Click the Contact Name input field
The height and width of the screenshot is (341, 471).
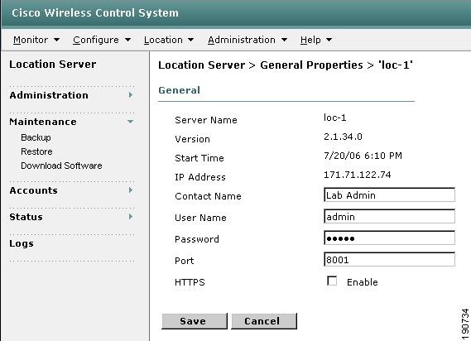pos(389,195)
